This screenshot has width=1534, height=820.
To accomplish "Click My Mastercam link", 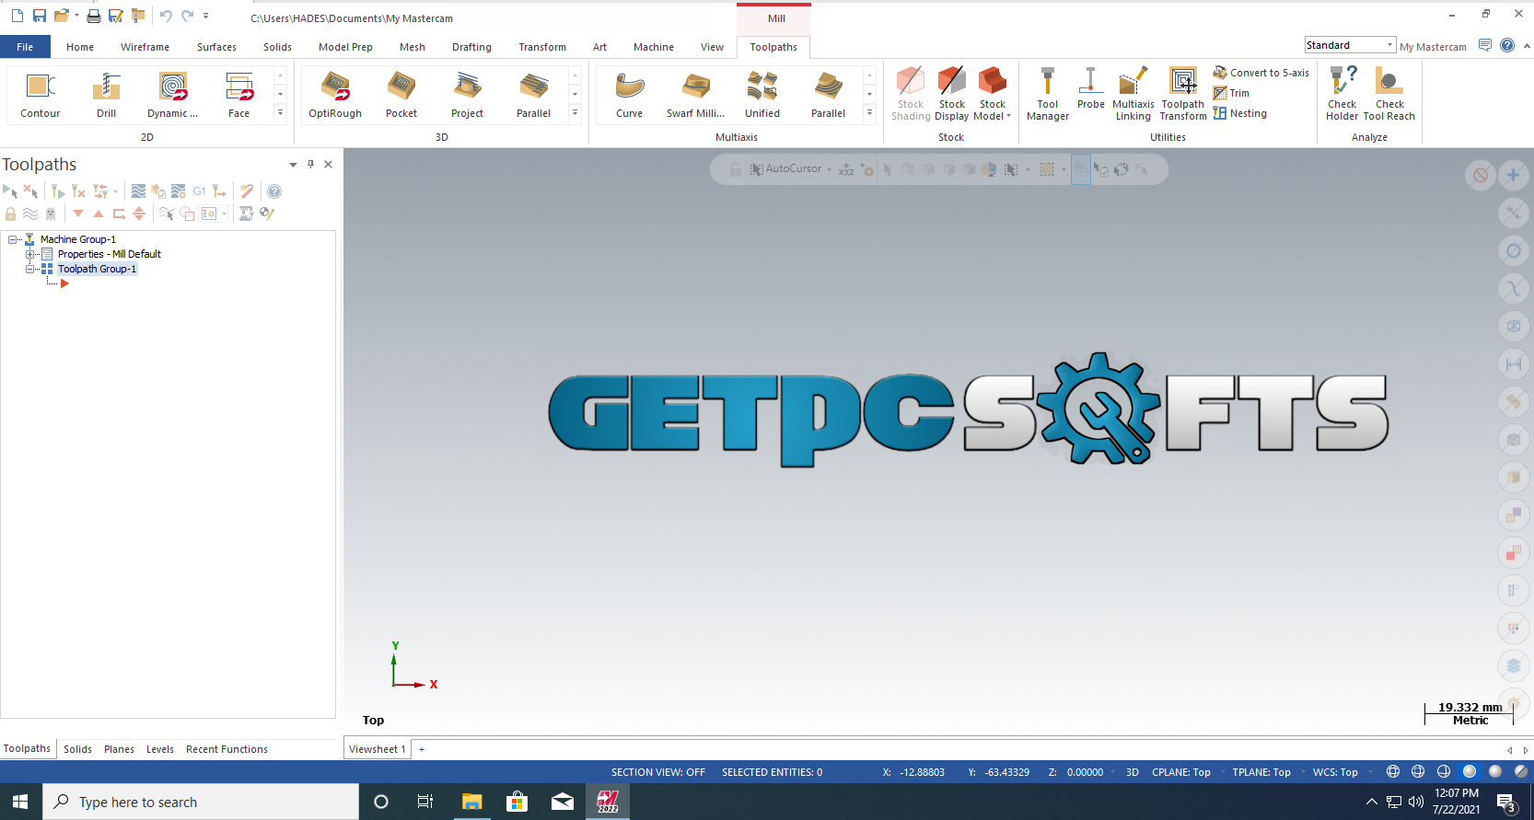I will click(x=1433, y=47).
